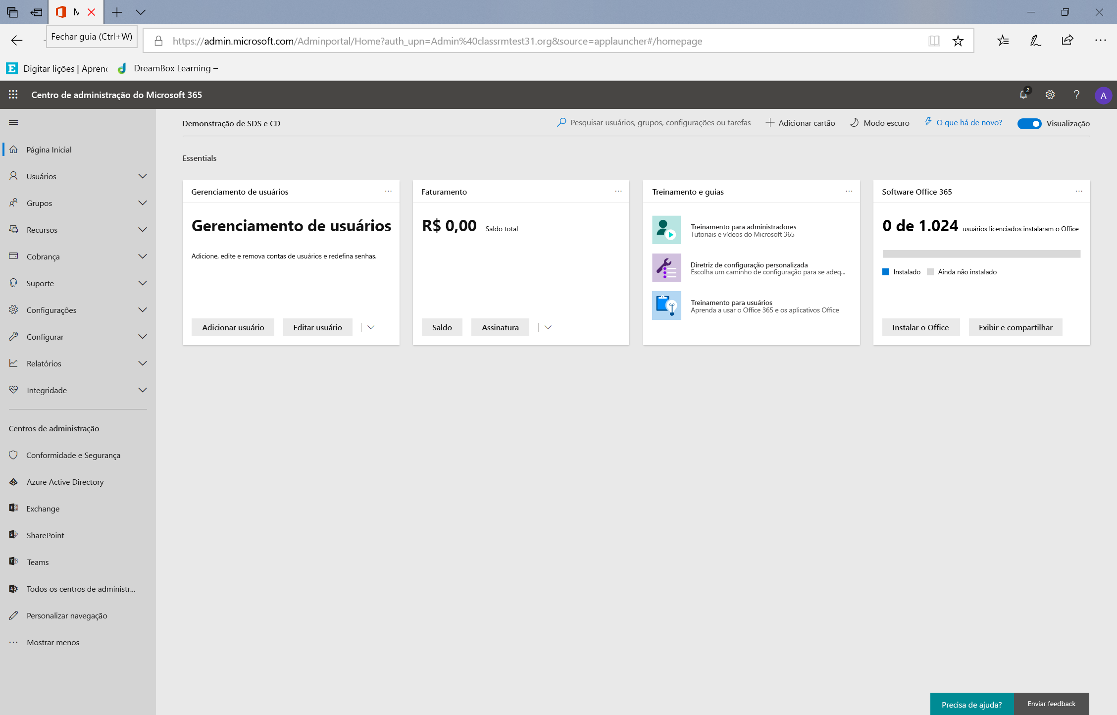Toggle the Visualização switch
This screenshot has width=1117, height=715.
(x=1029, y=123)
